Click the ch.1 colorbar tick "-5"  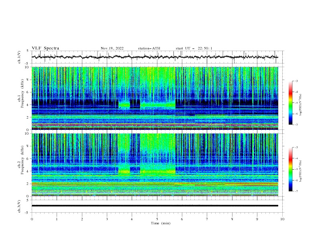(296, 103)
